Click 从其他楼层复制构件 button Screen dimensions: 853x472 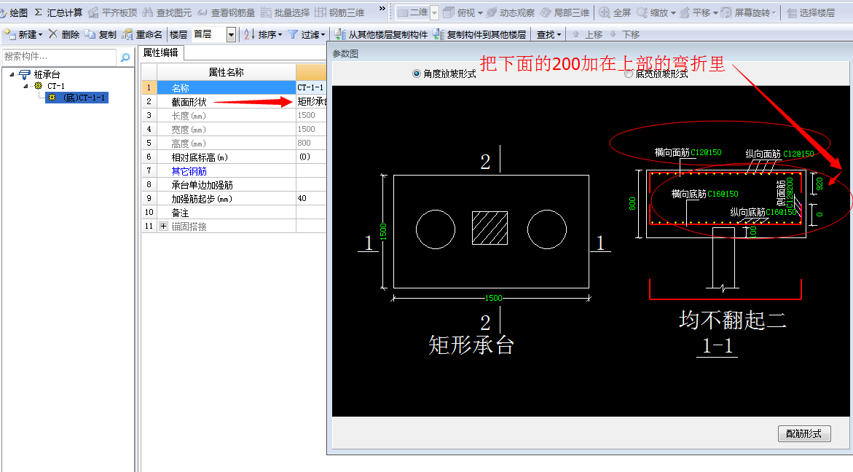click(x=381, y=34)
